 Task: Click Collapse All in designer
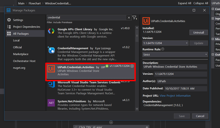tap(201, 3)
